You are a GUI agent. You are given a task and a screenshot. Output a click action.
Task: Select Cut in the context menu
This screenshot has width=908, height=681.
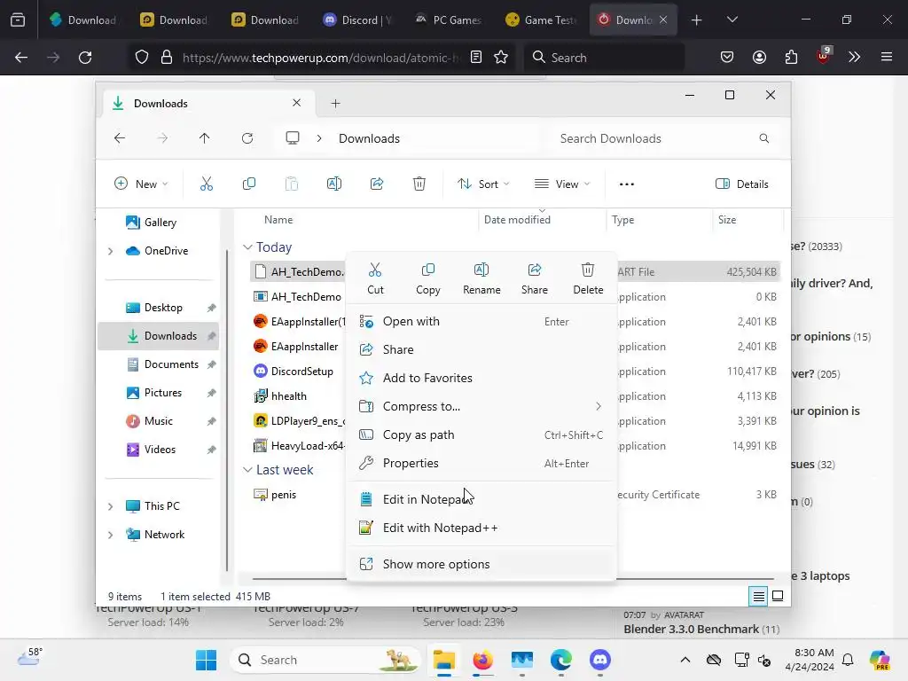[x=375, y=278]
